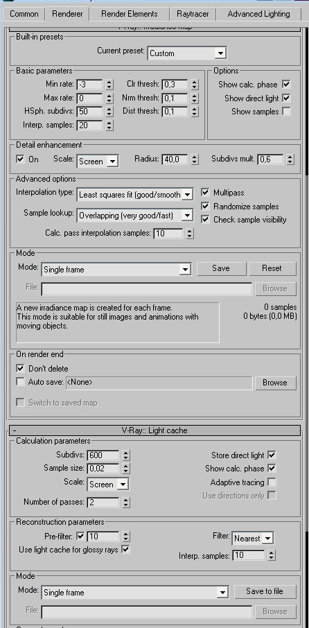The image size is (309, 628).
Task: Increase the Min rate spinner value
Action: point(109,82)
